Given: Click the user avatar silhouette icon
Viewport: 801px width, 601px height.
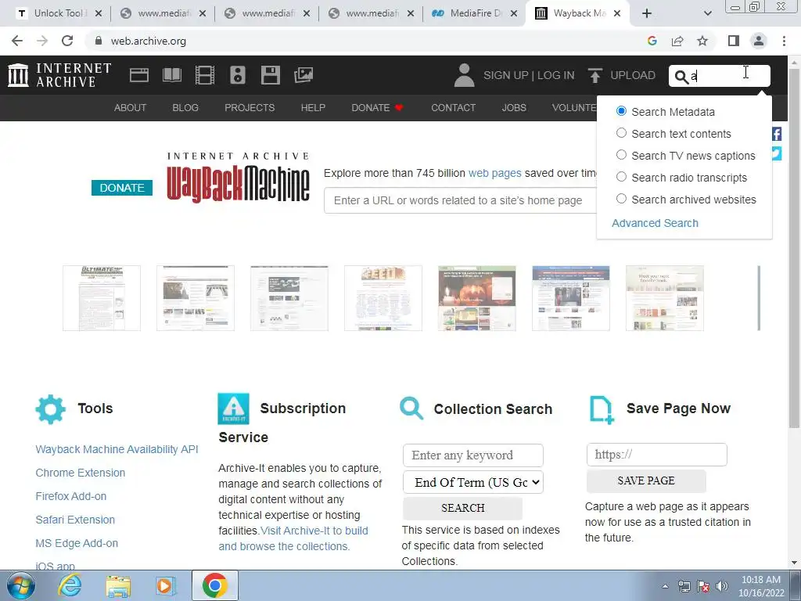Looking at the screenshot, I should point(464,75).
